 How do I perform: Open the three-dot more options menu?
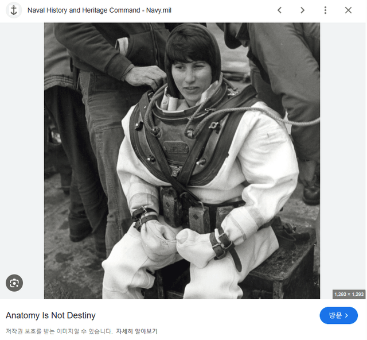point(325,10)
